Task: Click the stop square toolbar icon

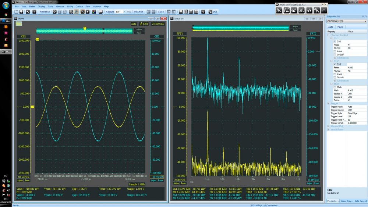Action: click(88, 12)
